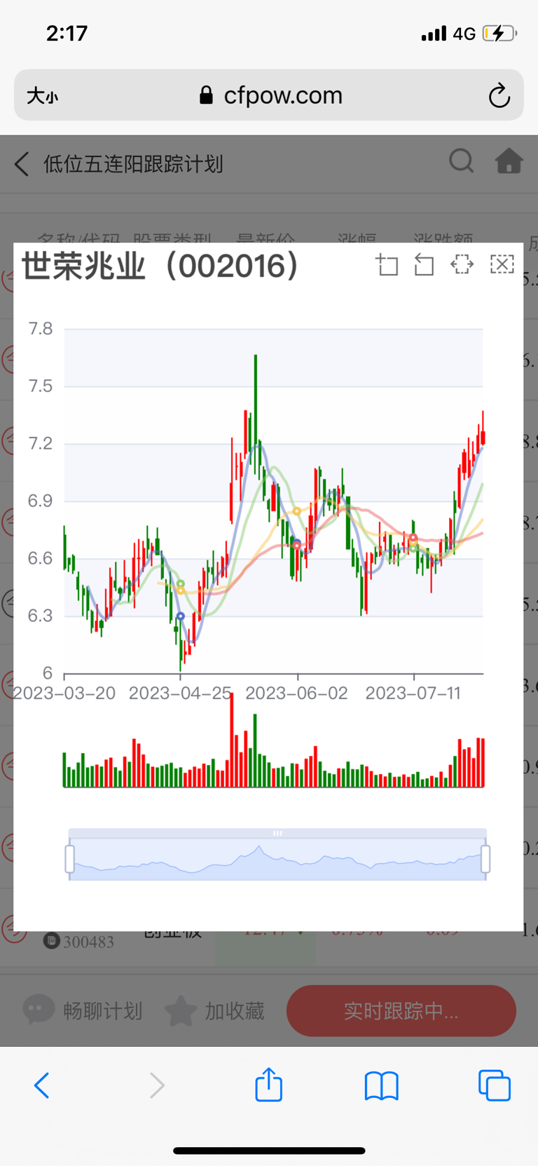
Task: Tap the chart area zoom icon
Action: tap(387, 265)
